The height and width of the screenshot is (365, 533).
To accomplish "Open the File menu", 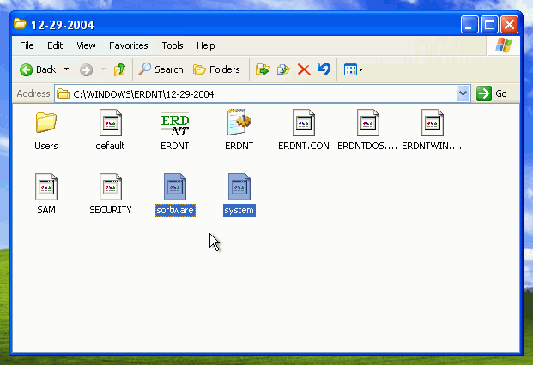I will click(x=27, y=45).
